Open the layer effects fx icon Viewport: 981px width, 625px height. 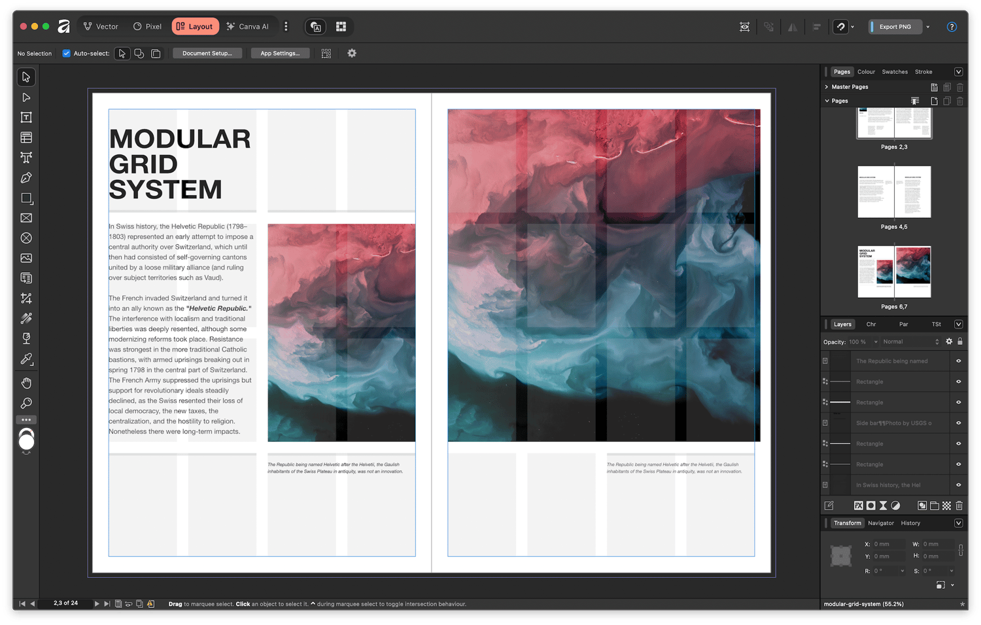(858, 505)
